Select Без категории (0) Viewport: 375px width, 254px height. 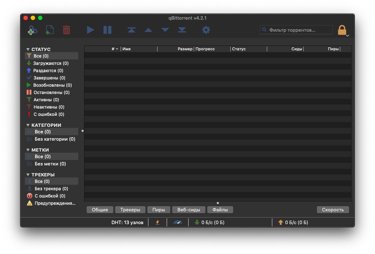click(52, 139)
